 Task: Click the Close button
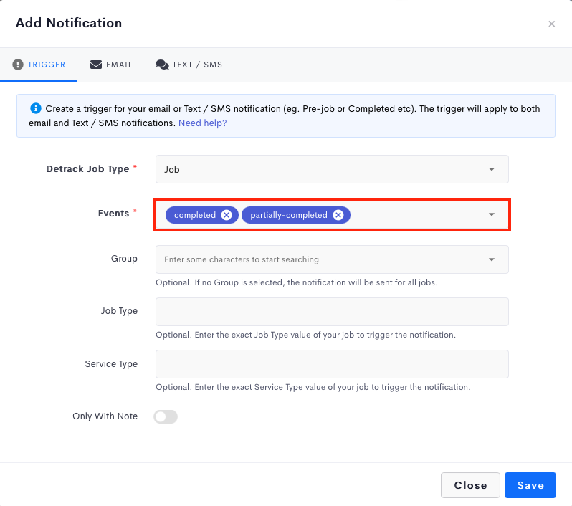click(x=470, y=485)
